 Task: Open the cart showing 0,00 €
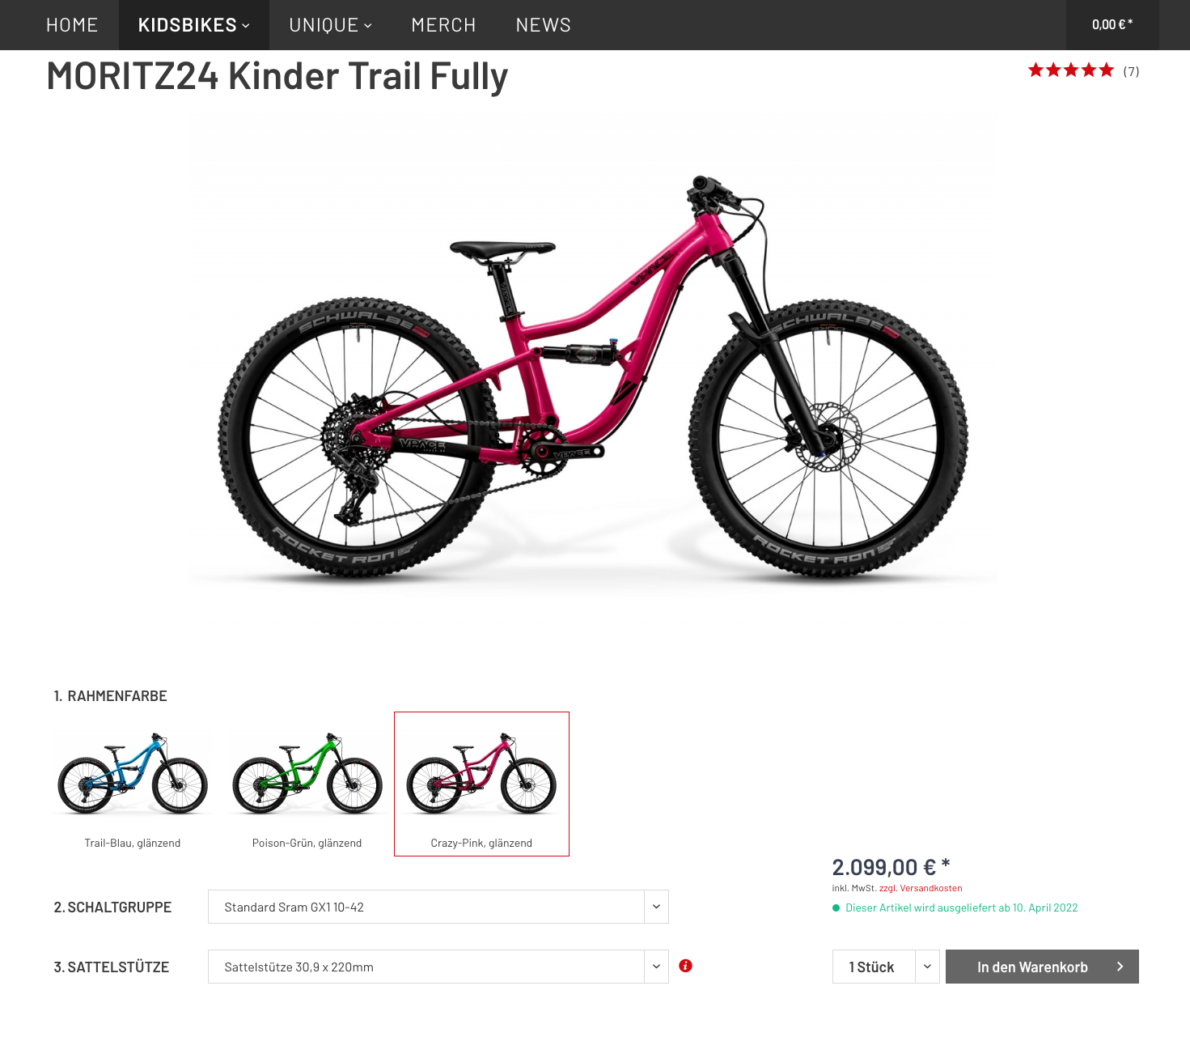[1112, 25]
